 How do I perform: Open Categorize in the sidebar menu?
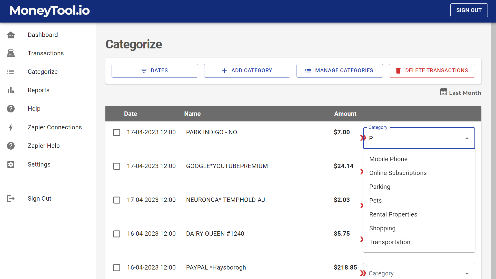click(x=43, y=72)
